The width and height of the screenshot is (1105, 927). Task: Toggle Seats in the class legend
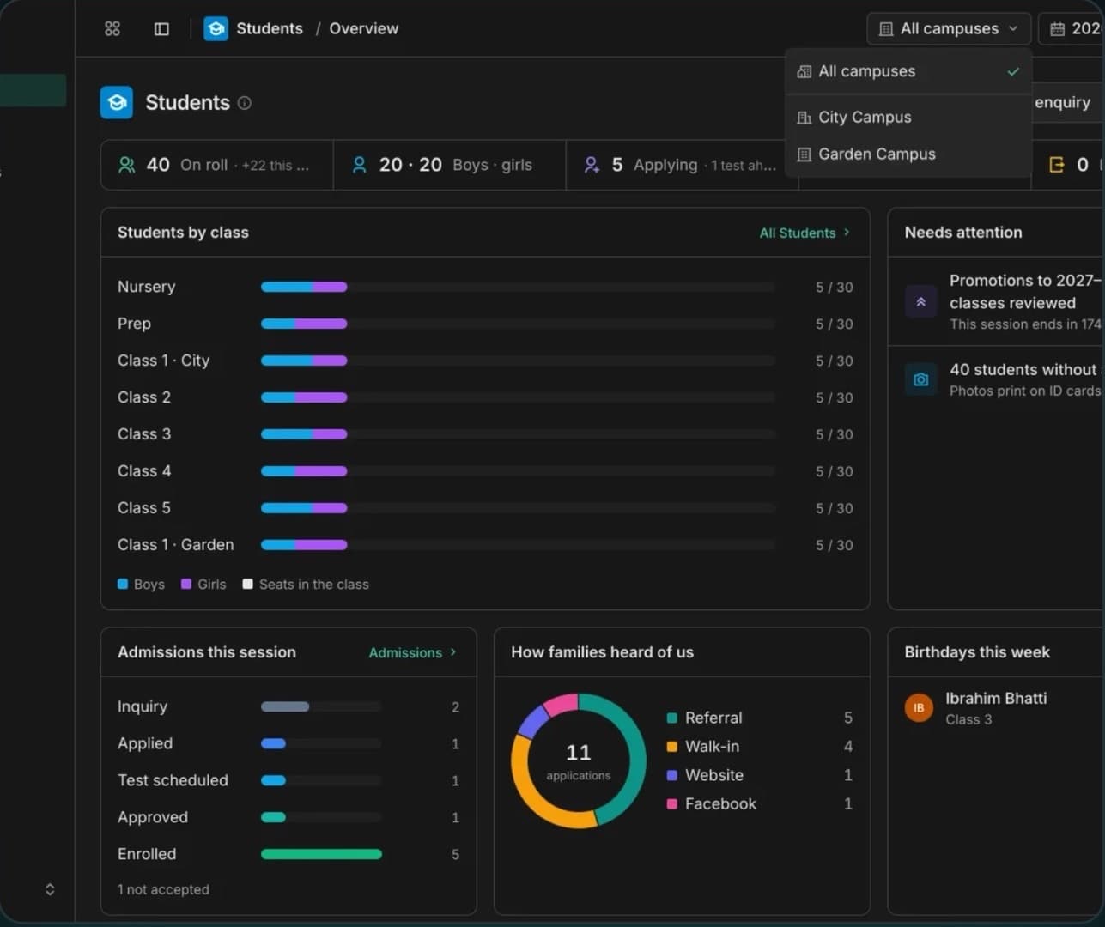306,585
